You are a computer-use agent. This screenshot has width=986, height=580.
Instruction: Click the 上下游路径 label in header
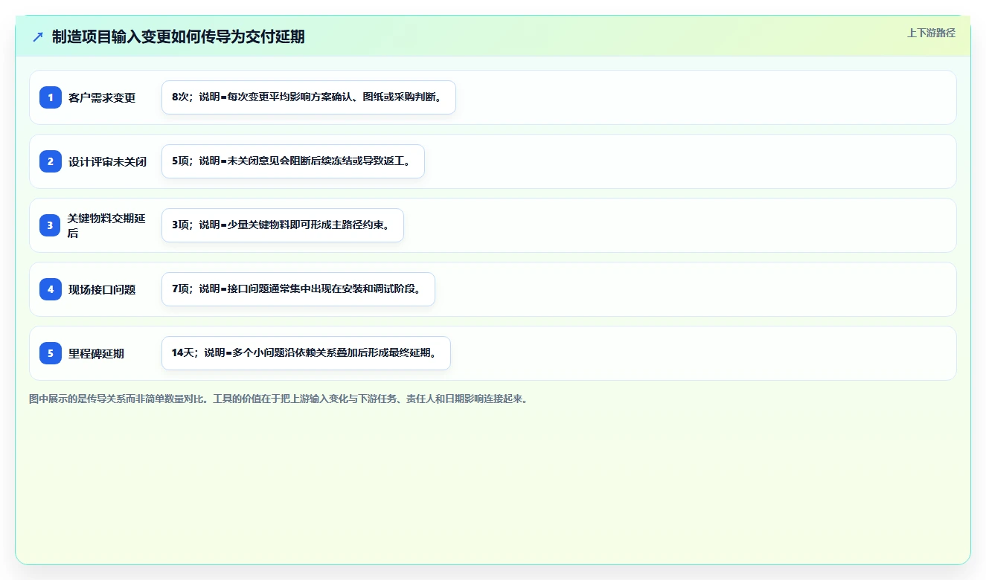931,33
